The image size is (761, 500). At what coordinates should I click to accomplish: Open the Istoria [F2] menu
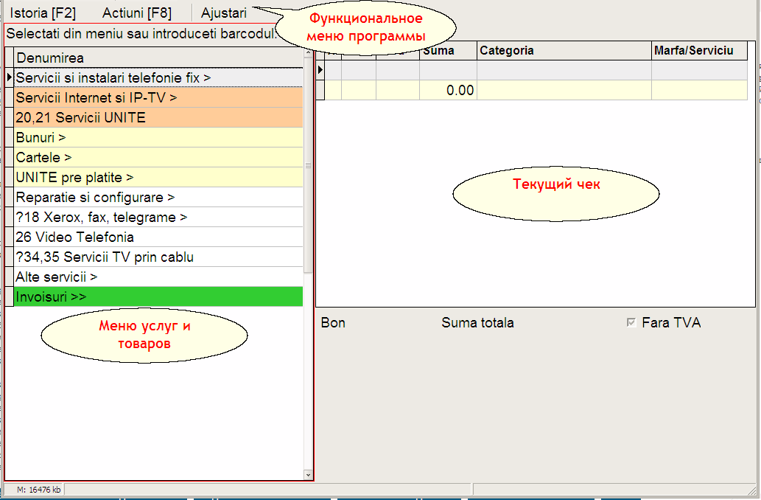click(43, 13)
